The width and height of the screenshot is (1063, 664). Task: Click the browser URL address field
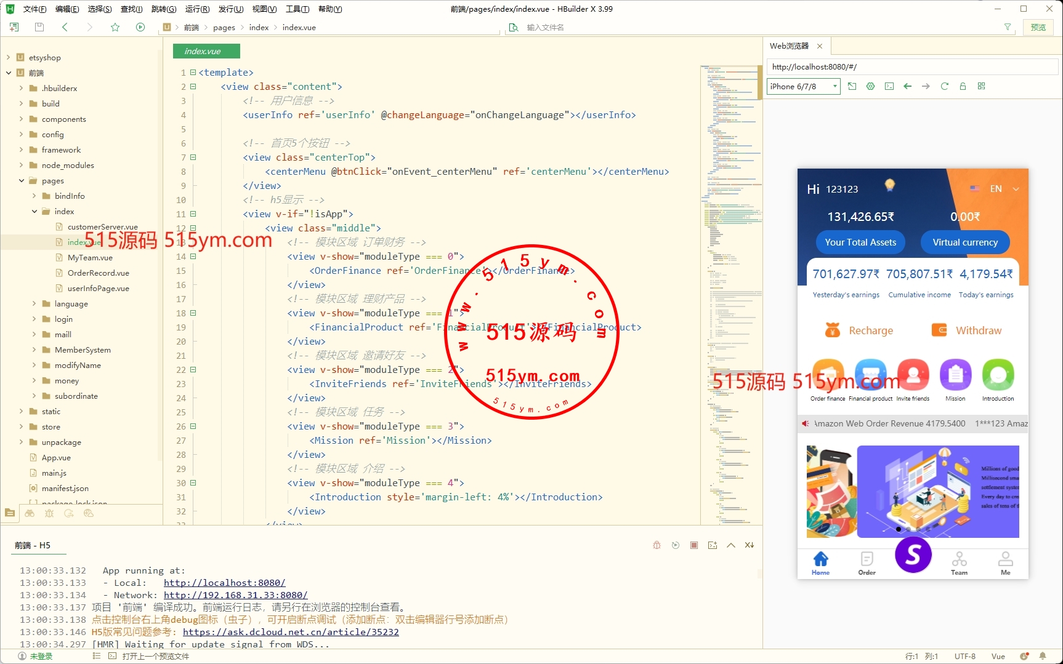click(x=911, y=66)
